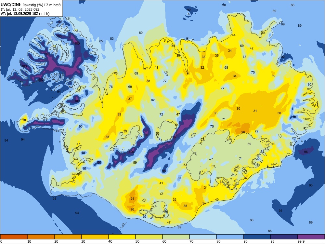The width and height of the screenshot is (325, 244).
Task: Click the pale blue 70–80 legend swatch
Action: pyautogui.click(x=203, y=237)
